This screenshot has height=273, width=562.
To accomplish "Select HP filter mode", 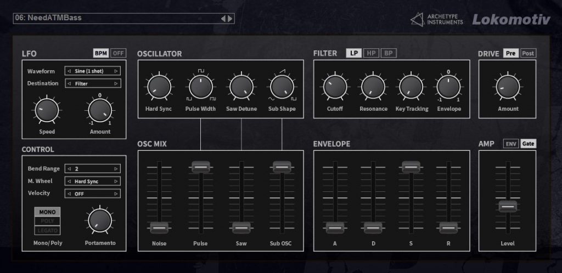I will coord(371,53).
